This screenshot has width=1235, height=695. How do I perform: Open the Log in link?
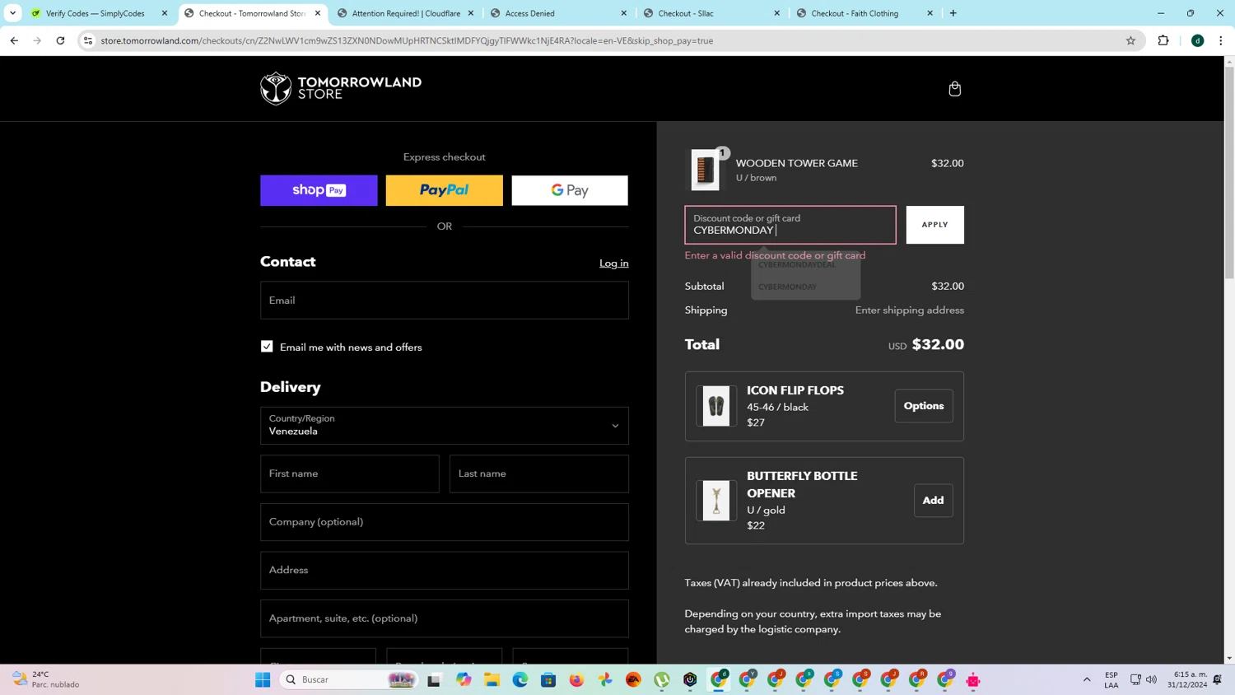(x=613, y=264)
